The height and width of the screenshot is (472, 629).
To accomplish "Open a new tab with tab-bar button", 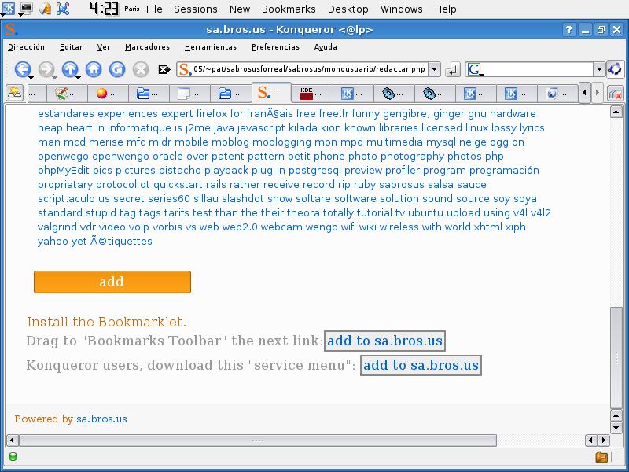I will point(14,93).
